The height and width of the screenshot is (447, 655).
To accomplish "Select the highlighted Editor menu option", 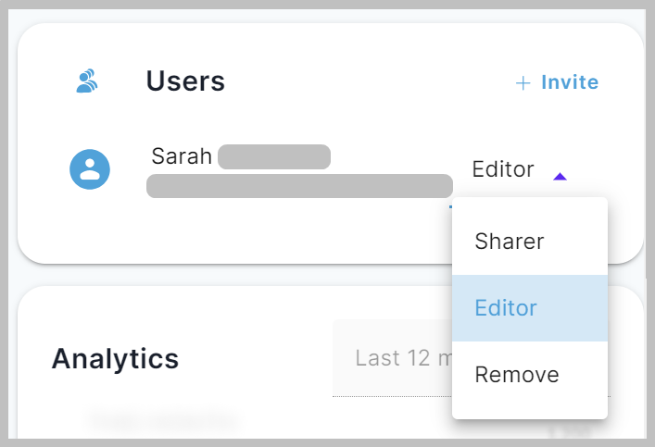I will (x=530, y=308).
